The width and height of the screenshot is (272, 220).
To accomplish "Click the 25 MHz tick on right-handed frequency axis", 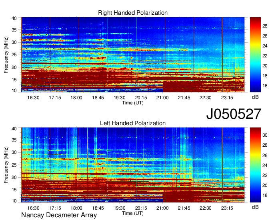I will coord(14,55).
